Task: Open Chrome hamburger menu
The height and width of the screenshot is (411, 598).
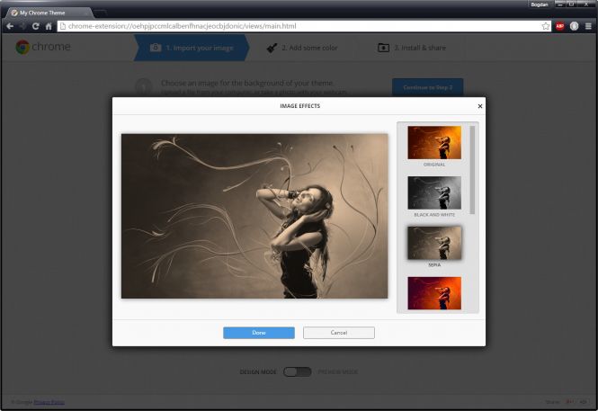Action: click(588, 26)
